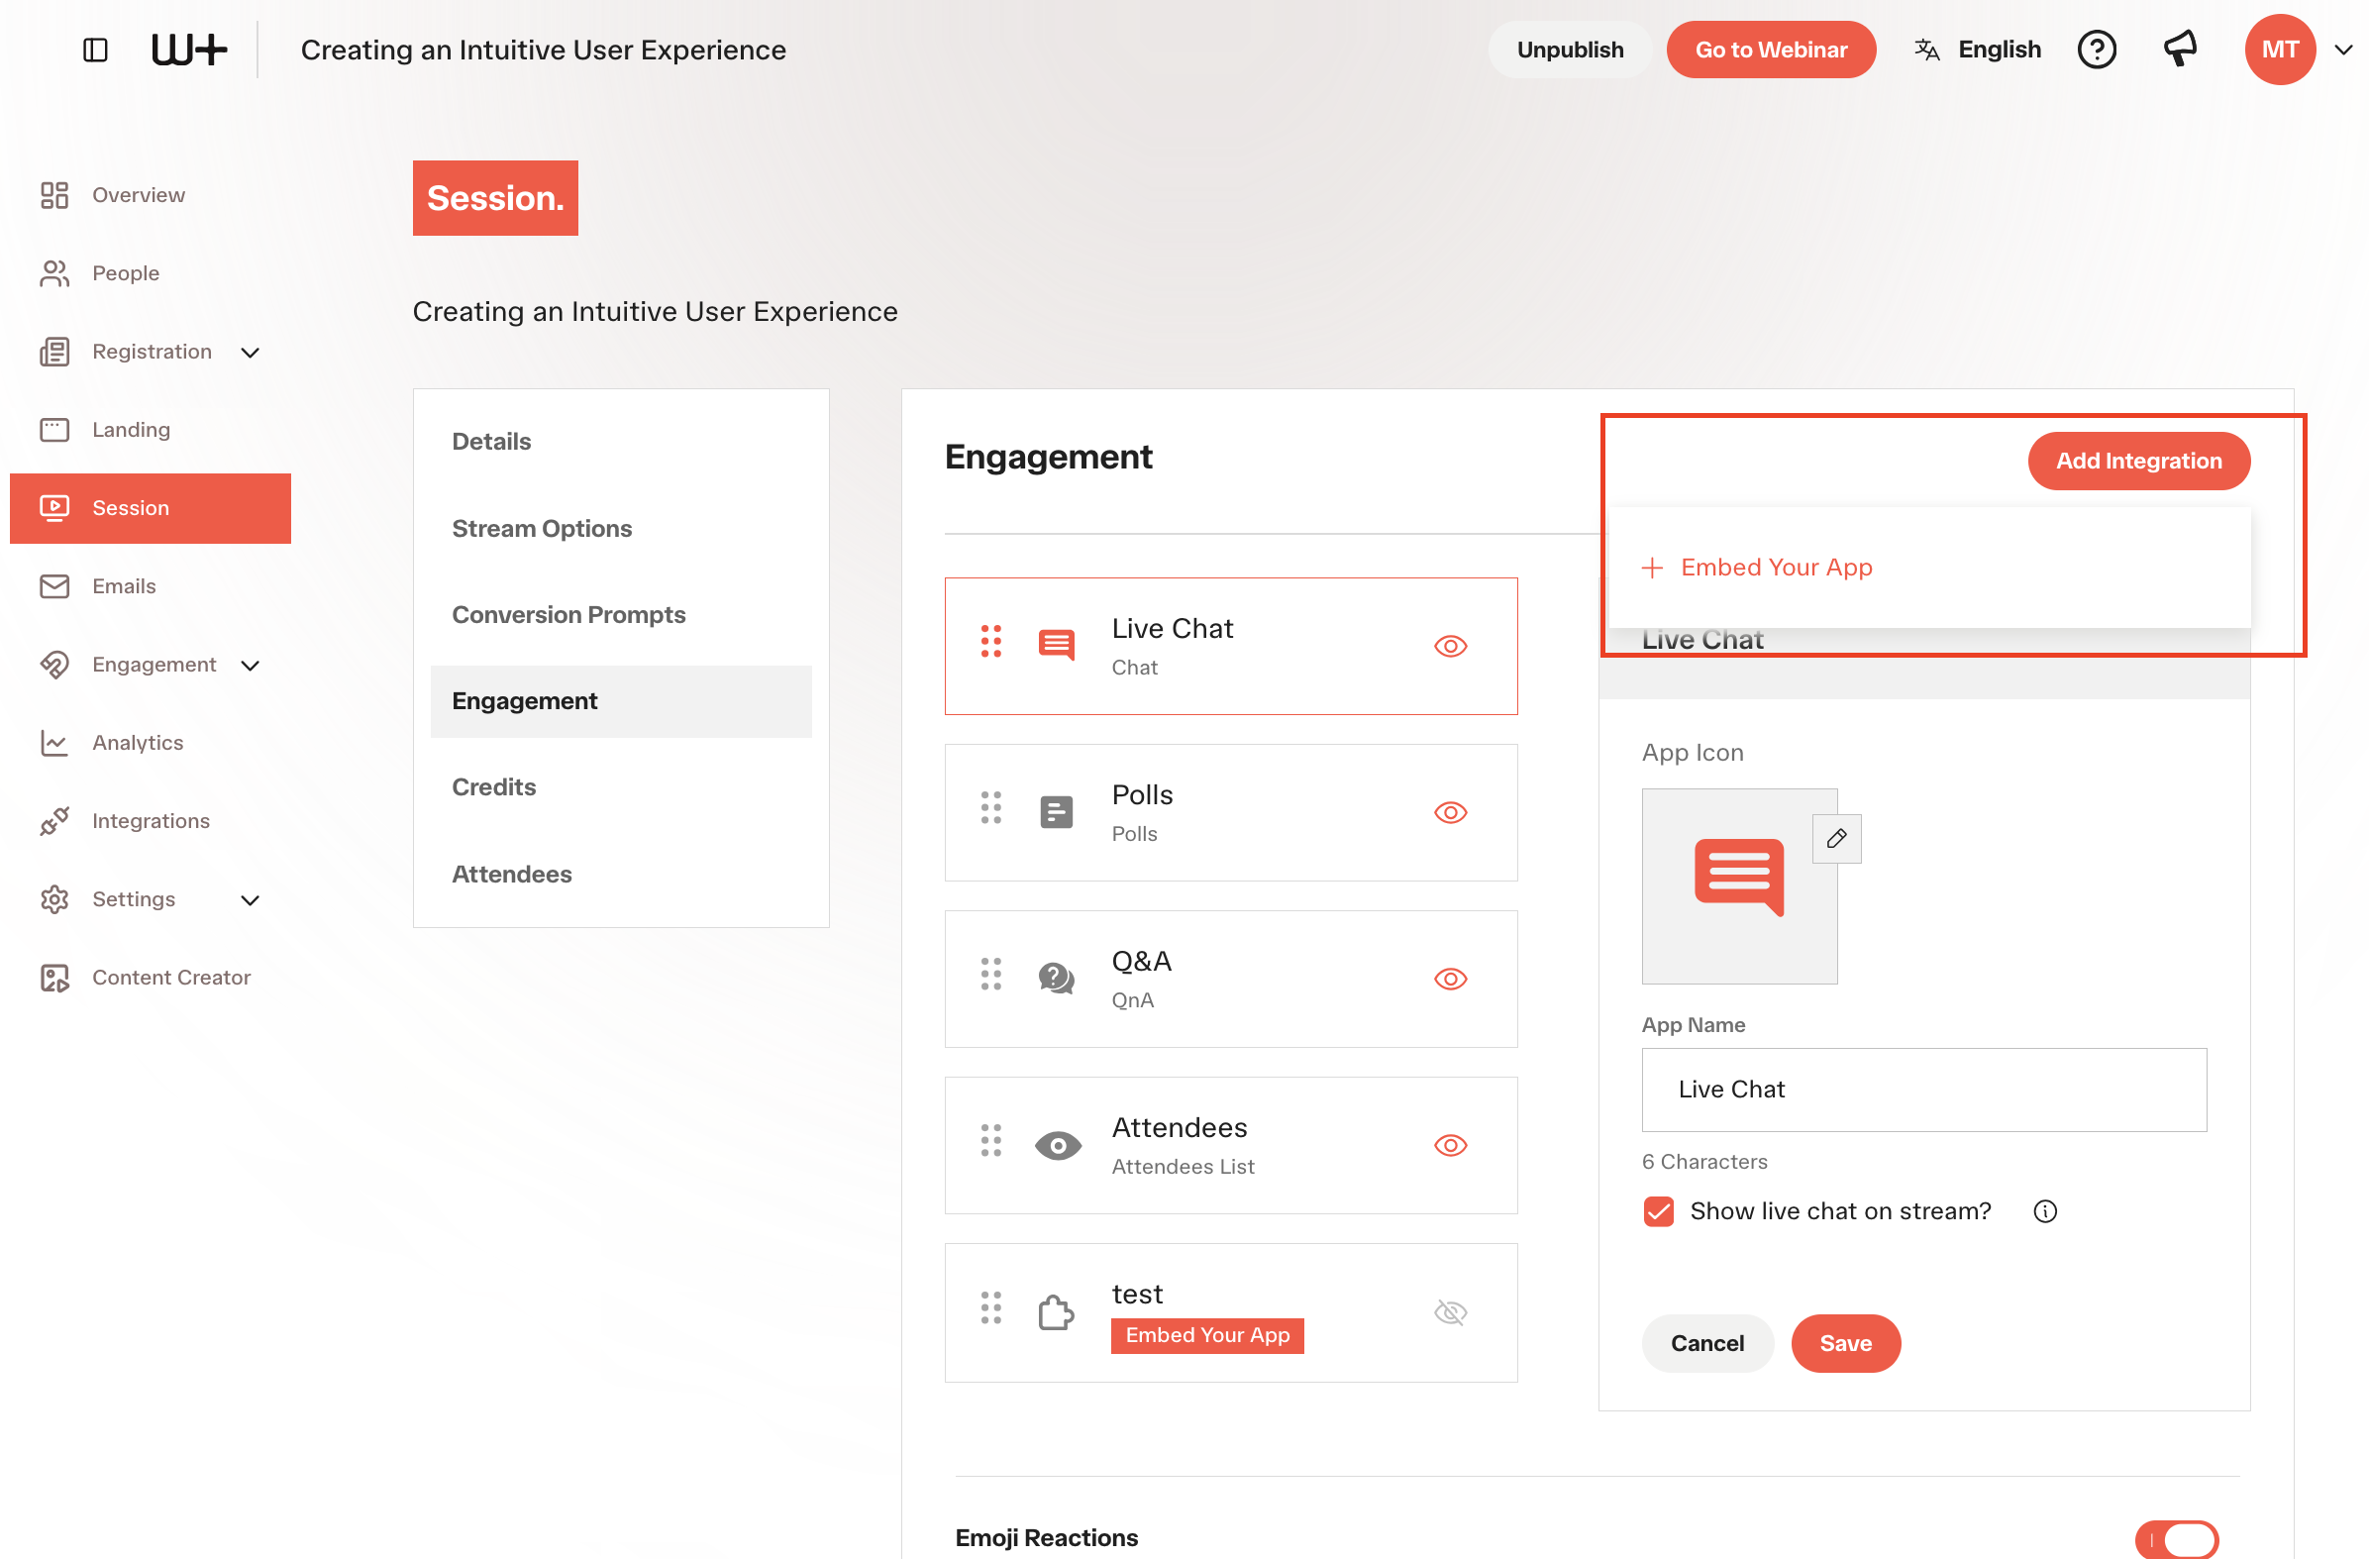Click the Settings gear icon
This screenshot has width=2369, height=1559.
coord(54,899)
